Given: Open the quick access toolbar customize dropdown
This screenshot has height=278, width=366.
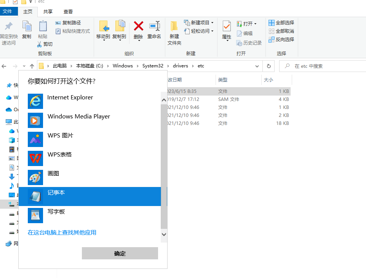Looking at the screenshot, I should tap(30, 2).
